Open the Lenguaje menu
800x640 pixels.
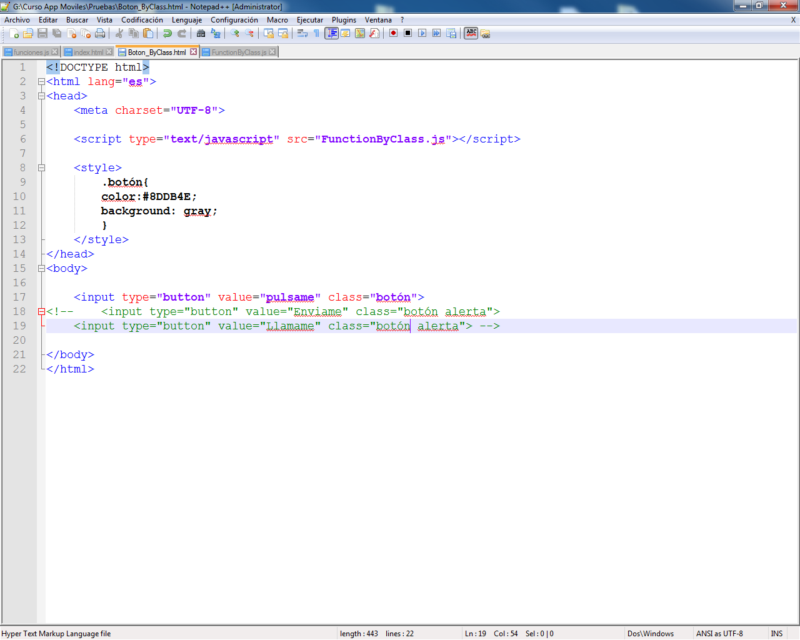(x=187, y=20)
